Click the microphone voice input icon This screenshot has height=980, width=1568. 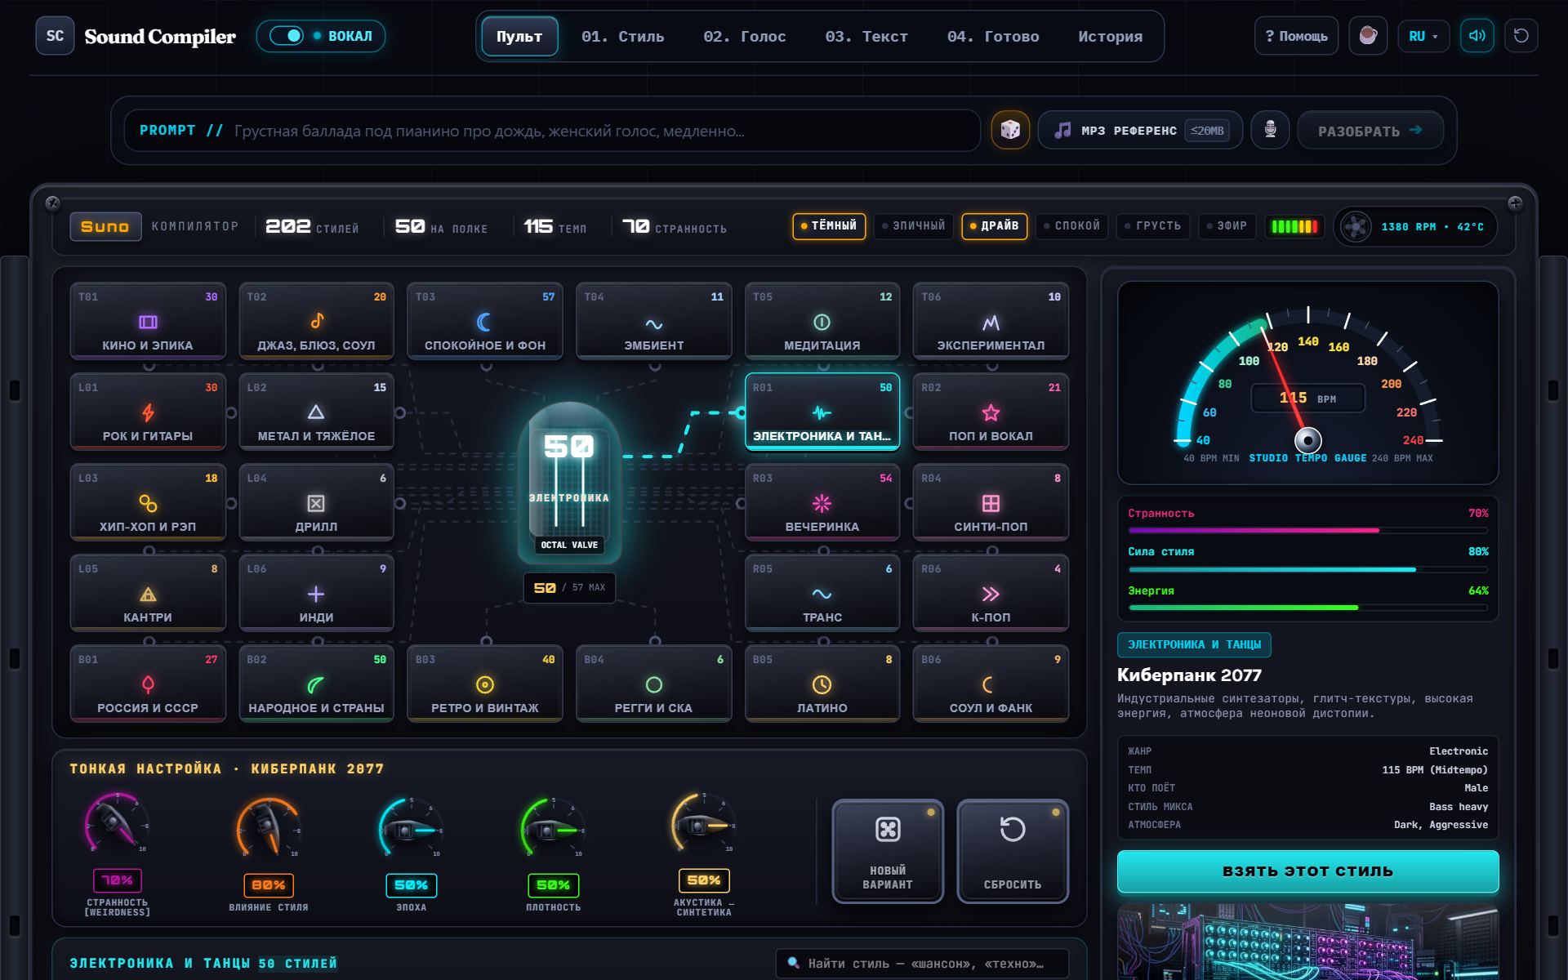coord(1270,131)
